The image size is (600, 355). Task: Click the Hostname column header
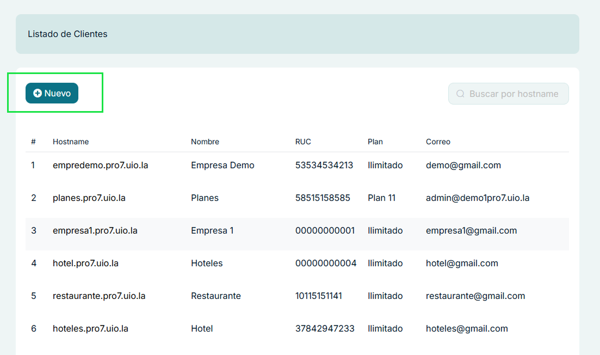[71, 142]
